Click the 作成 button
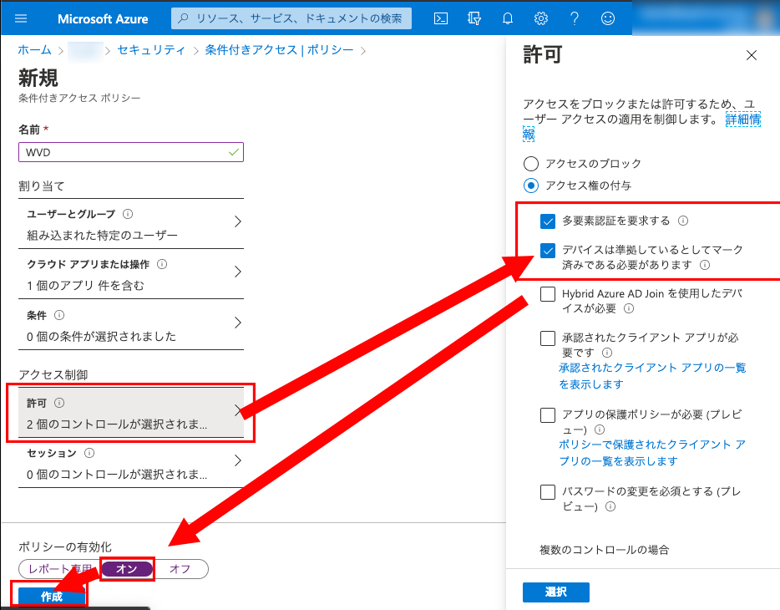Viewport: 780px width, 610px height. click(x=52, y=596)
